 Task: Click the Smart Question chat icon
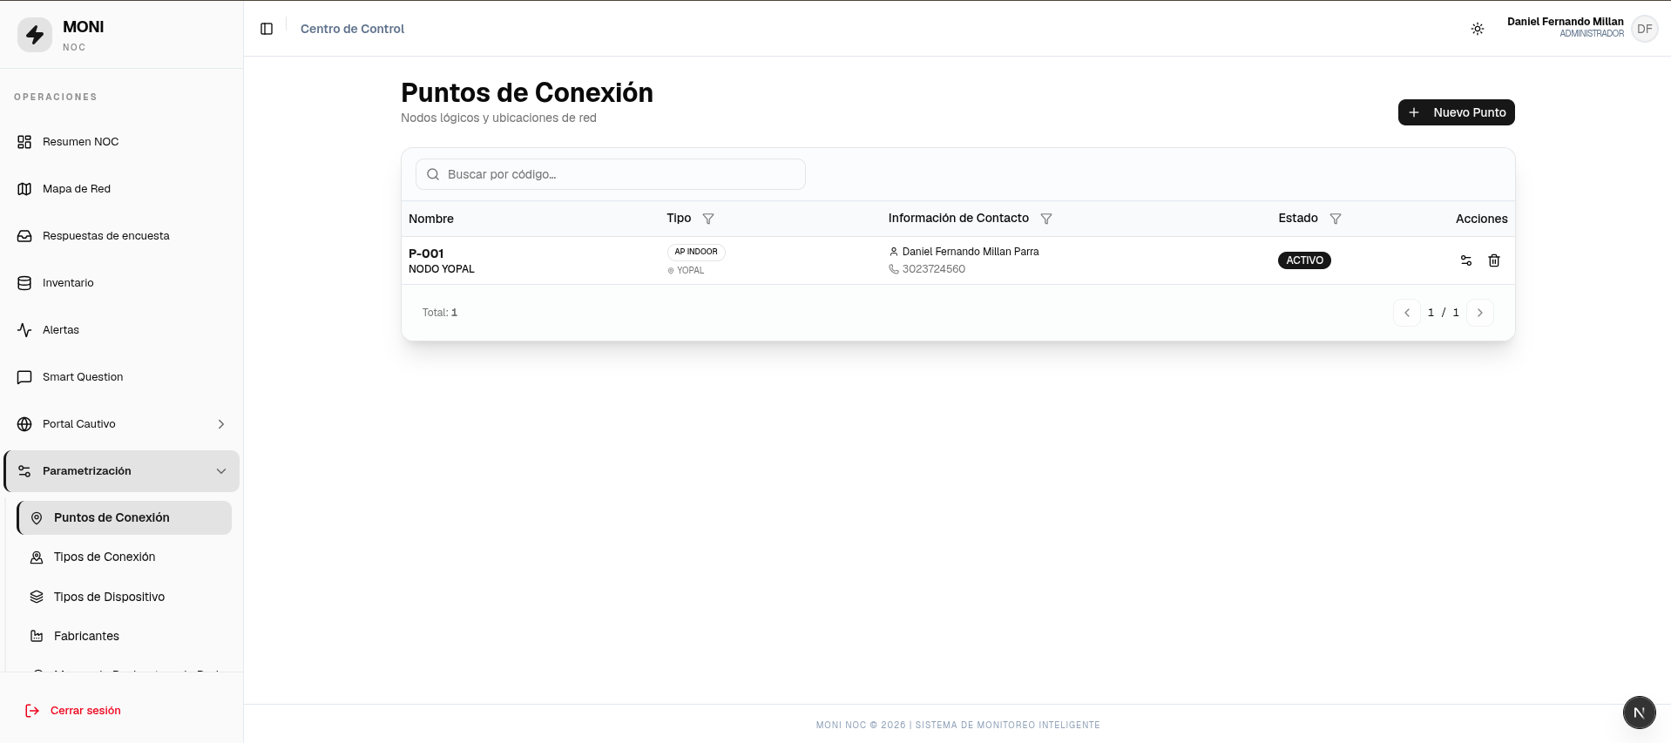(24, 377)
